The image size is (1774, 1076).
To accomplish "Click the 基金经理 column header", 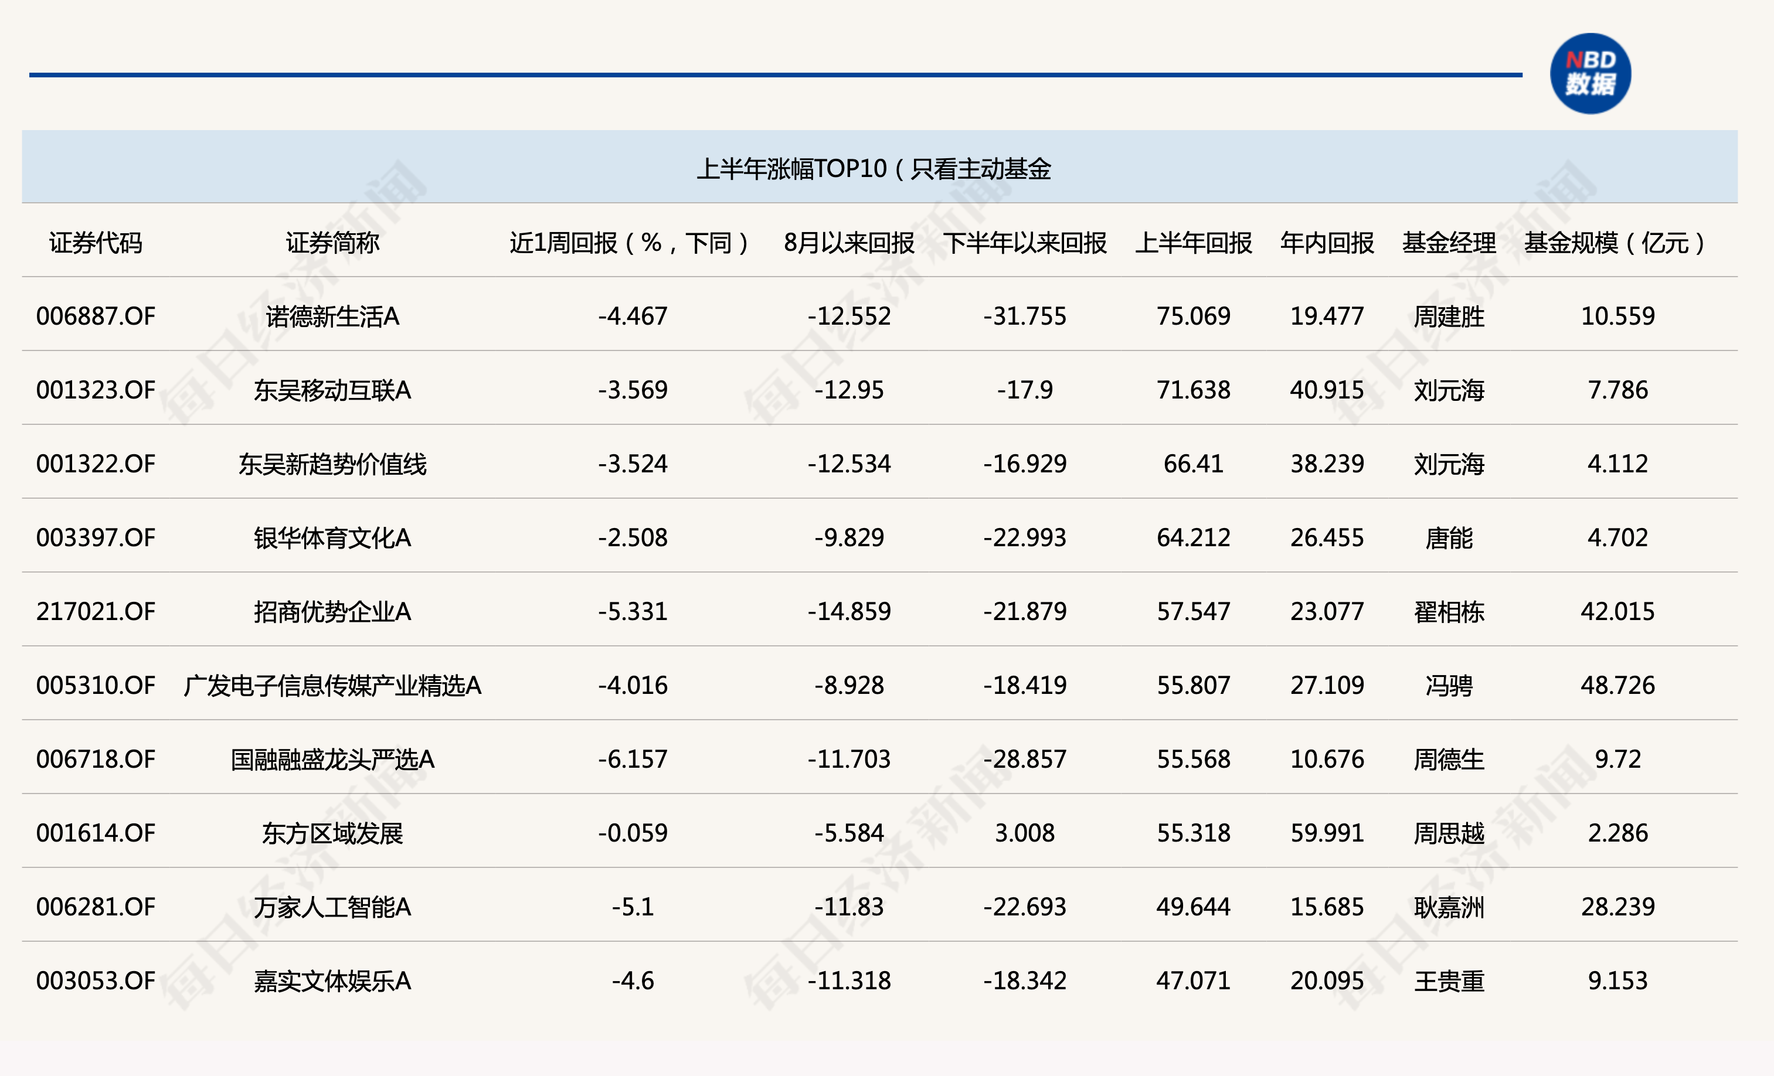I will coord(1449,243).
